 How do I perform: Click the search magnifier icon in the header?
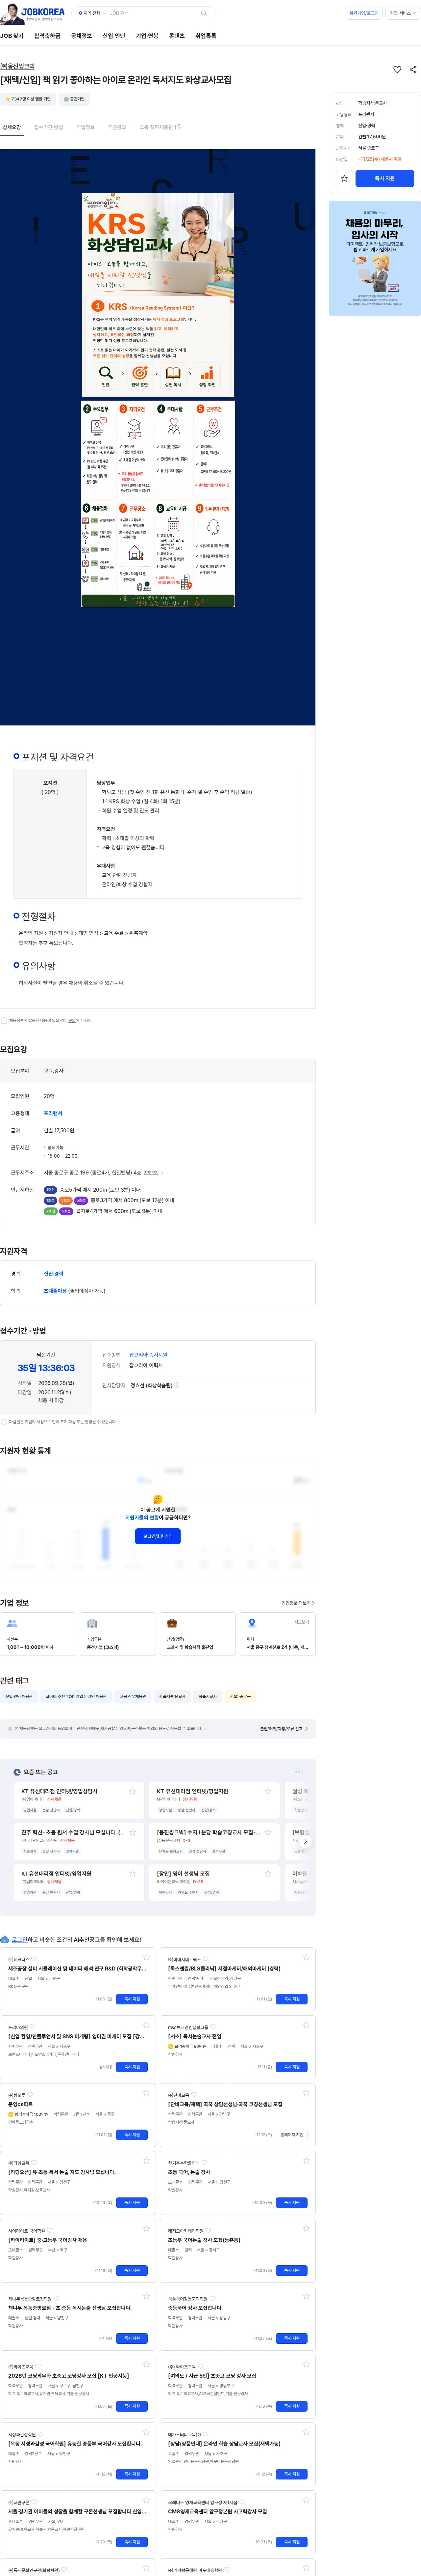pos(204,13)
